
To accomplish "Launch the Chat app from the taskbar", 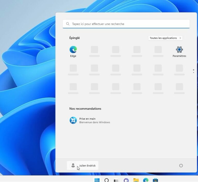I will [x=126, y=180].
